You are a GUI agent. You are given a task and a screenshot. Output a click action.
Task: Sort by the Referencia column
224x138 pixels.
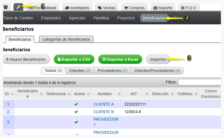(57, 94)
